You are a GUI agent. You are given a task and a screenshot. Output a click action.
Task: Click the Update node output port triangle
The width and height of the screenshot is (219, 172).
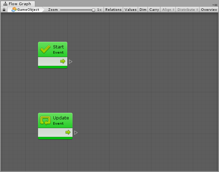pos(76,133)
